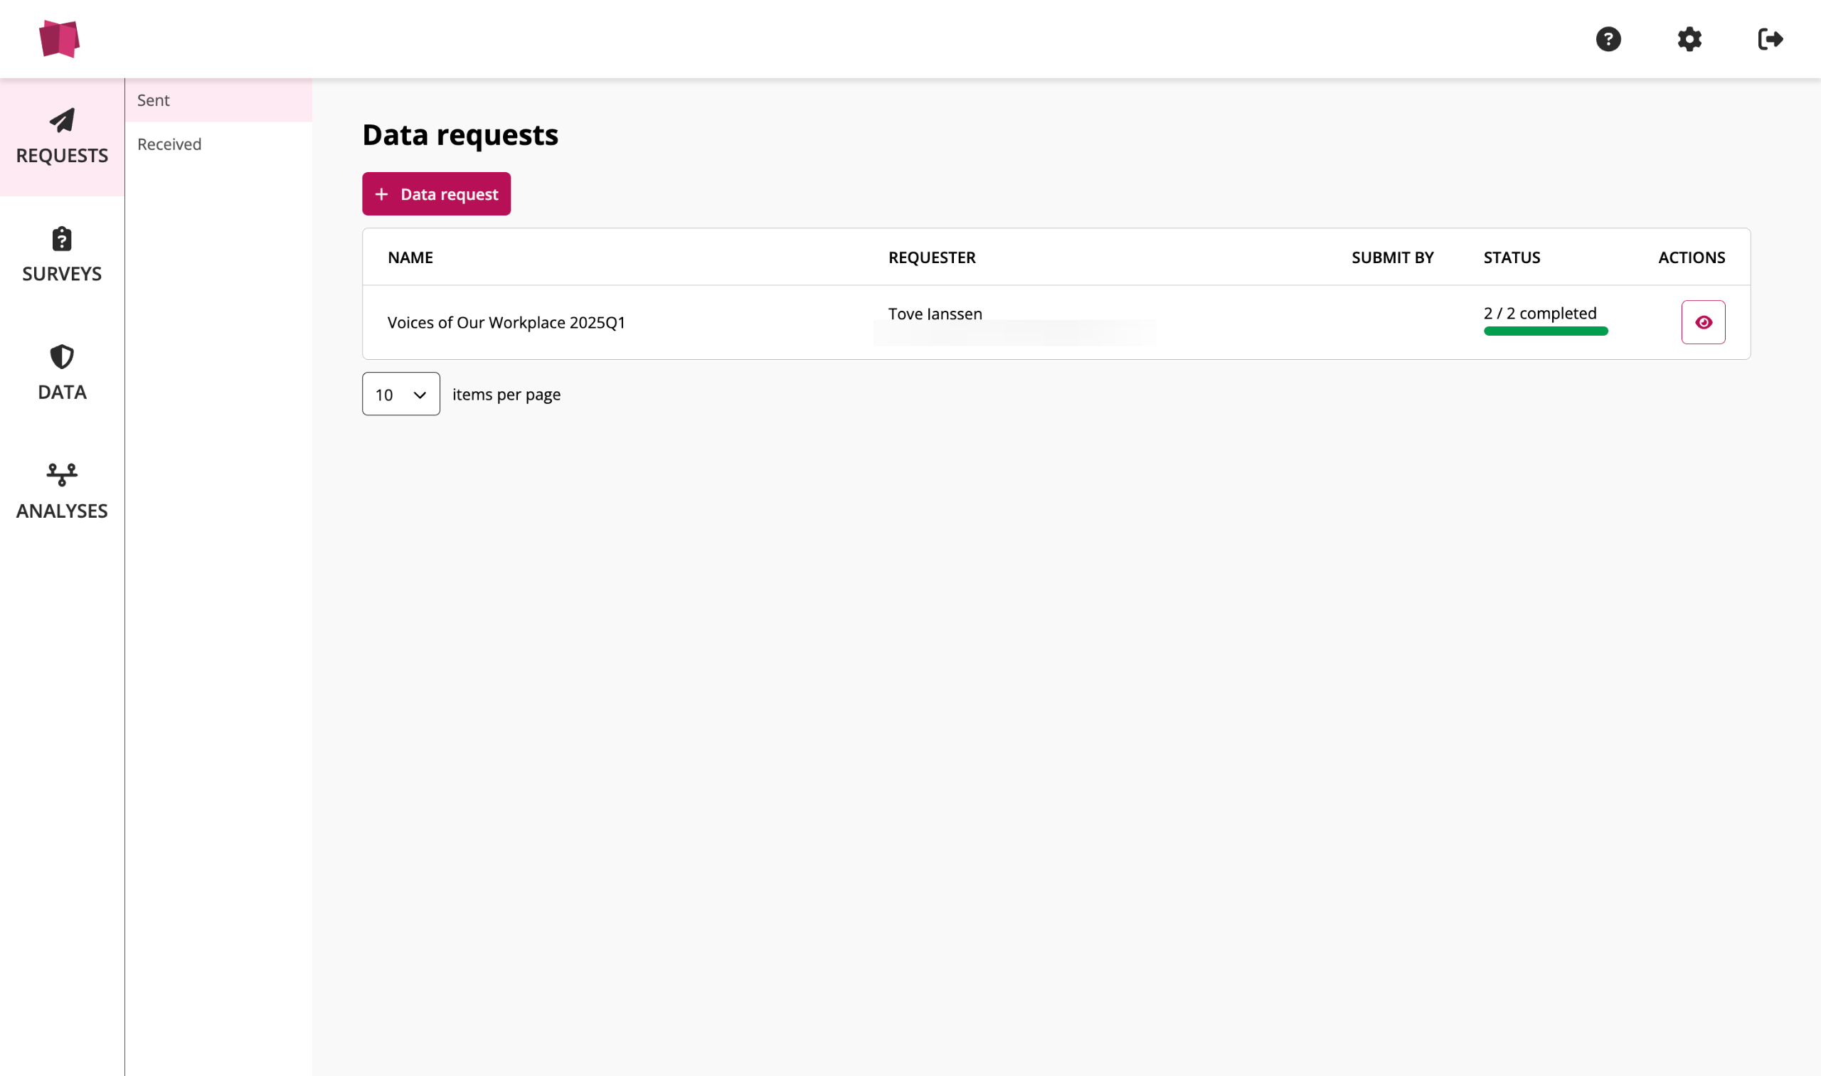
Task: Create new Data request button
Action: [436, 194]
